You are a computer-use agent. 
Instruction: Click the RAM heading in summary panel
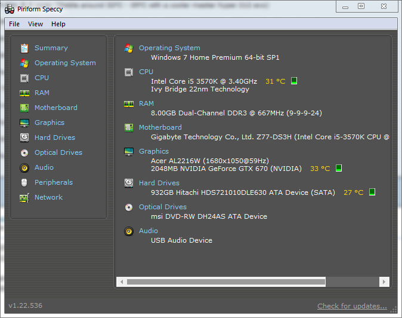(146, 103)
